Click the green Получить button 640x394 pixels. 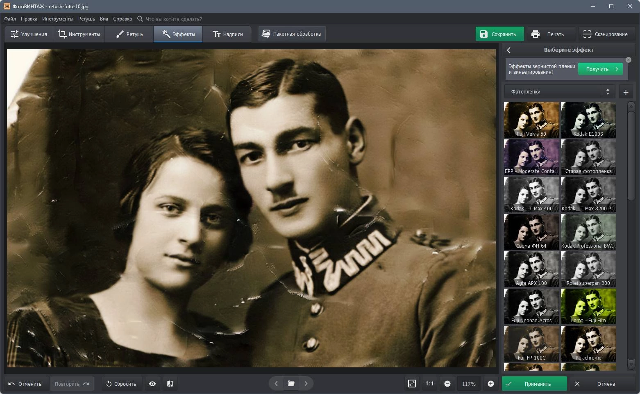(x=600, y=69)
